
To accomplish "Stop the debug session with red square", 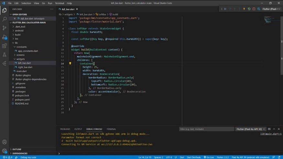I will pyautogui.click(x=254, y=9).
